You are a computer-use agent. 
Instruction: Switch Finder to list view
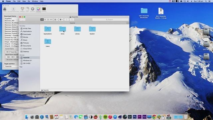pos(45,20)
